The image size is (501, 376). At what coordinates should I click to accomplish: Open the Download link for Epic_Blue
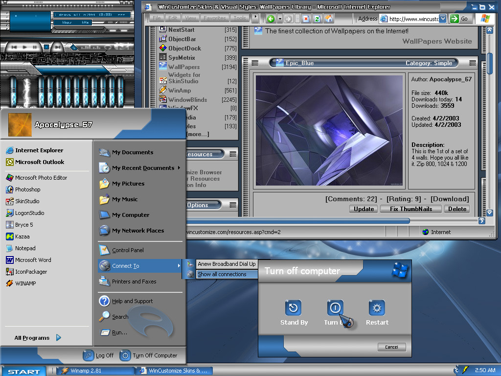[x=450, y=199]
